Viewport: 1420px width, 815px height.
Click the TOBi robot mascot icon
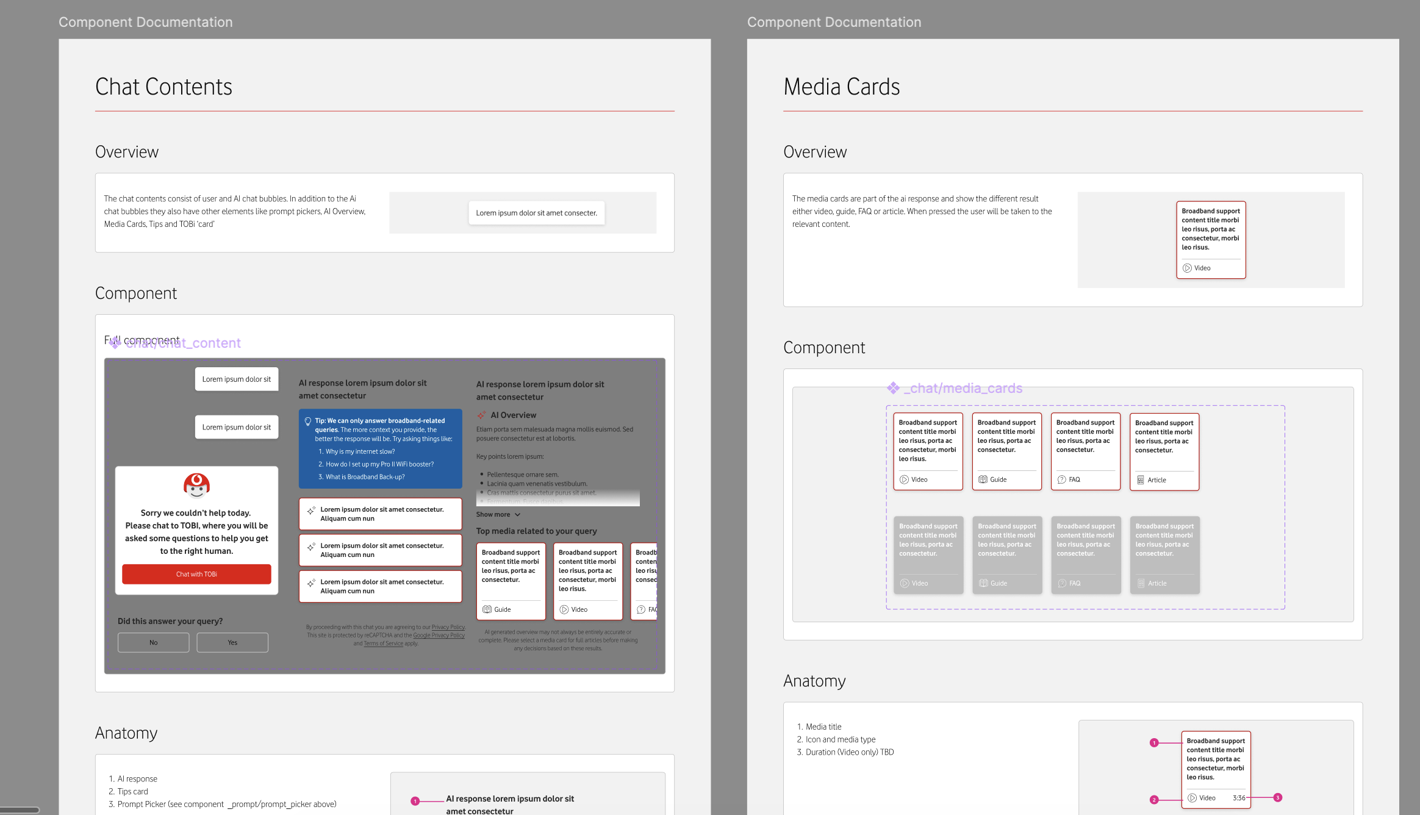click(x=196, y=485)
